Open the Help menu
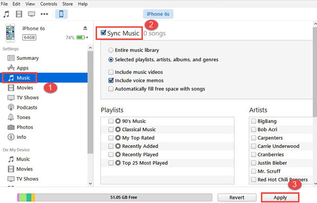Image resolution: width=317 pixels, height=203 pixels. (x=83, y=4)
